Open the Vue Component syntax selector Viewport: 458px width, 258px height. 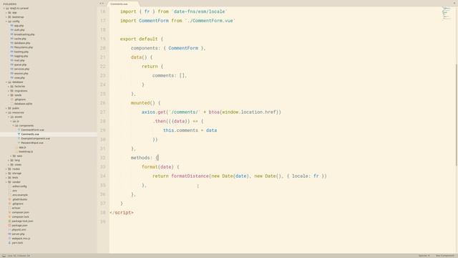pos(445,256)
